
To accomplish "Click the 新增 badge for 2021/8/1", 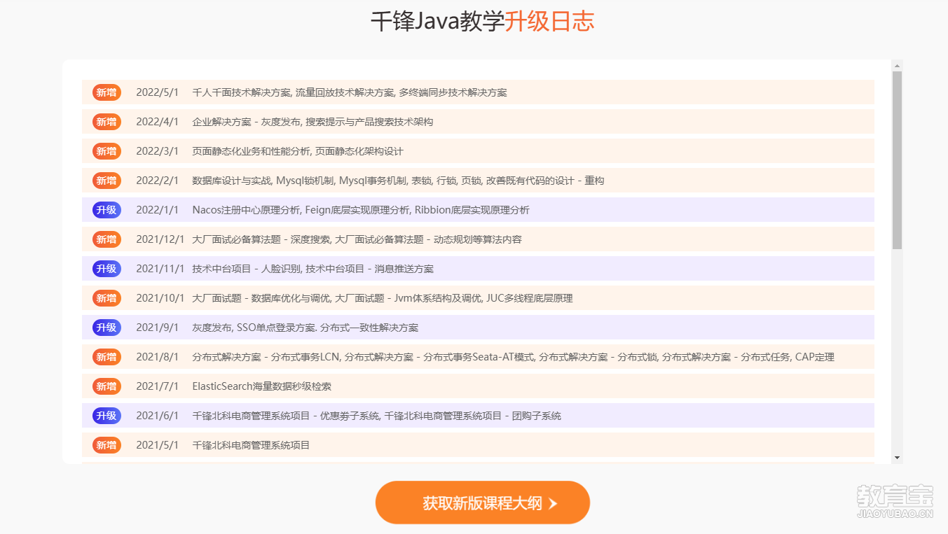I will tap(107, 357).
